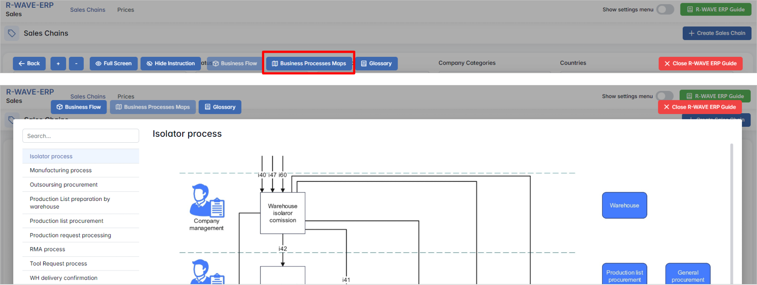Click the Company management person icon
Image resolution: width=757 pixels, height=285 pixels.
click(207, 200)
